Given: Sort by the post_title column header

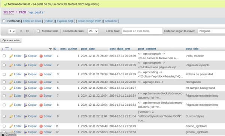Looking at the screenshot, I should click(192, 49).
